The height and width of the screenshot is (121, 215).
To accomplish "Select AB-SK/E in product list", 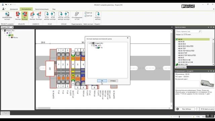I will tap(181, 57).
